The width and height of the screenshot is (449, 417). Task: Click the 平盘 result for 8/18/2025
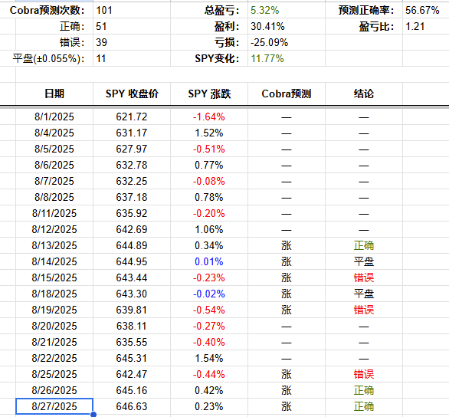point(364,294)
